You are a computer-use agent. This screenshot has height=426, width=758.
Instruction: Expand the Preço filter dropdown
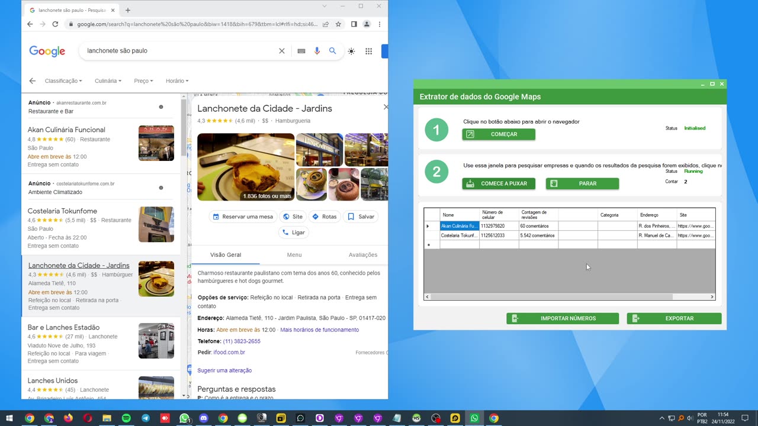point(143,81)
